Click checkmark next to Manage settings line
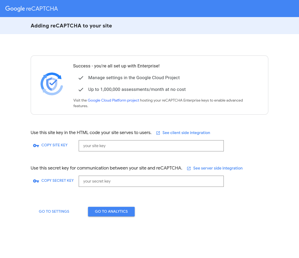 coord(81,78)
